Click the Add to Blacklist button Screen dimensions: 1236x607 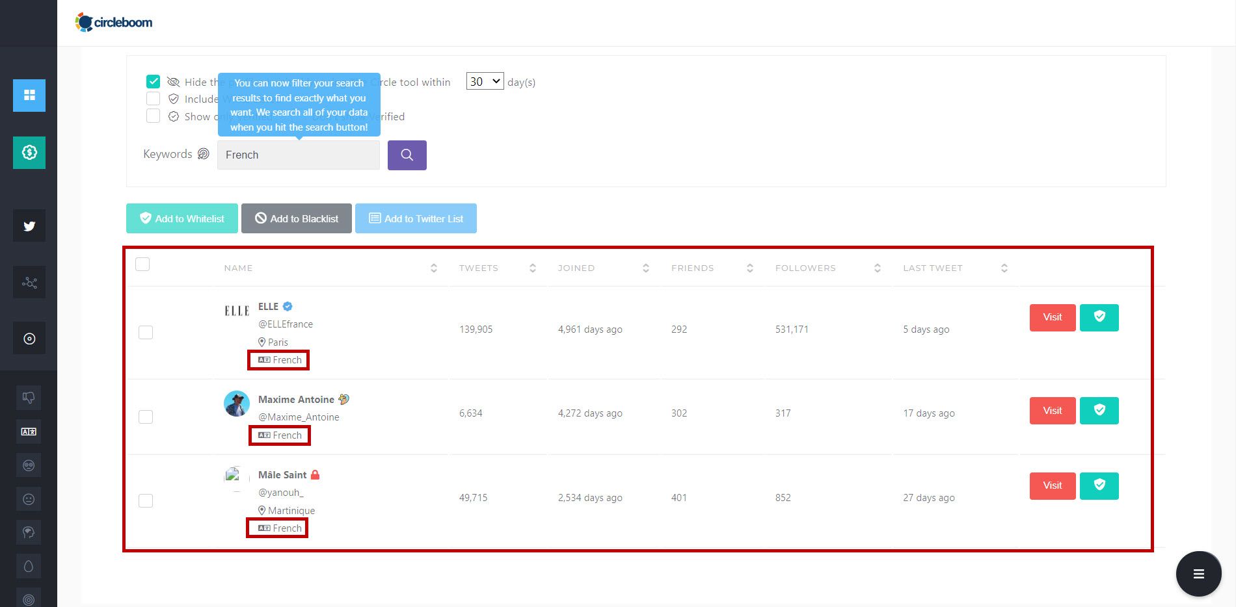pos(297,218)
